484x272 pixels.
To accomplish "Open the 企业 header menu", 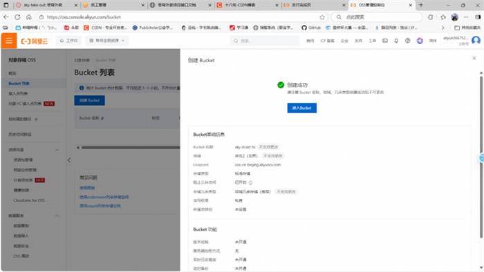I will click(344, 41).
